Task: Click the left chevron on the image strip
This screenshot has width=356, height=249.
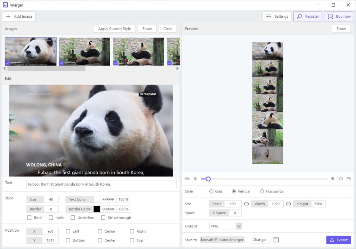Action: pyautogui.click(x=4, y=68)
